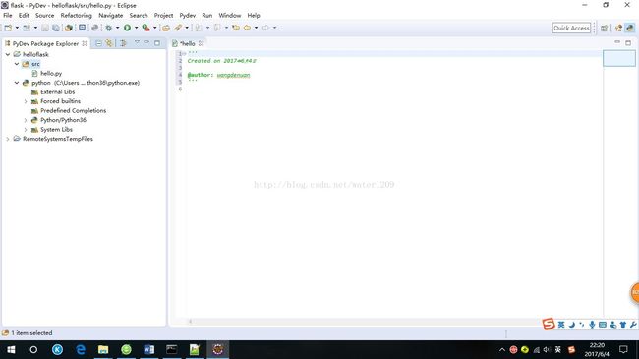Viewport: 639px width, 359px height.
Task: Click the File Explorer taskbar icon
Action: coord(103,349)
